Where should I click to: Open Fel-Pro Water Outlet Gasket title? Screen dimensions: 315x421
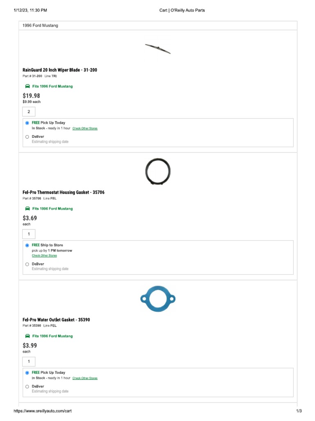tap(56, 319)
